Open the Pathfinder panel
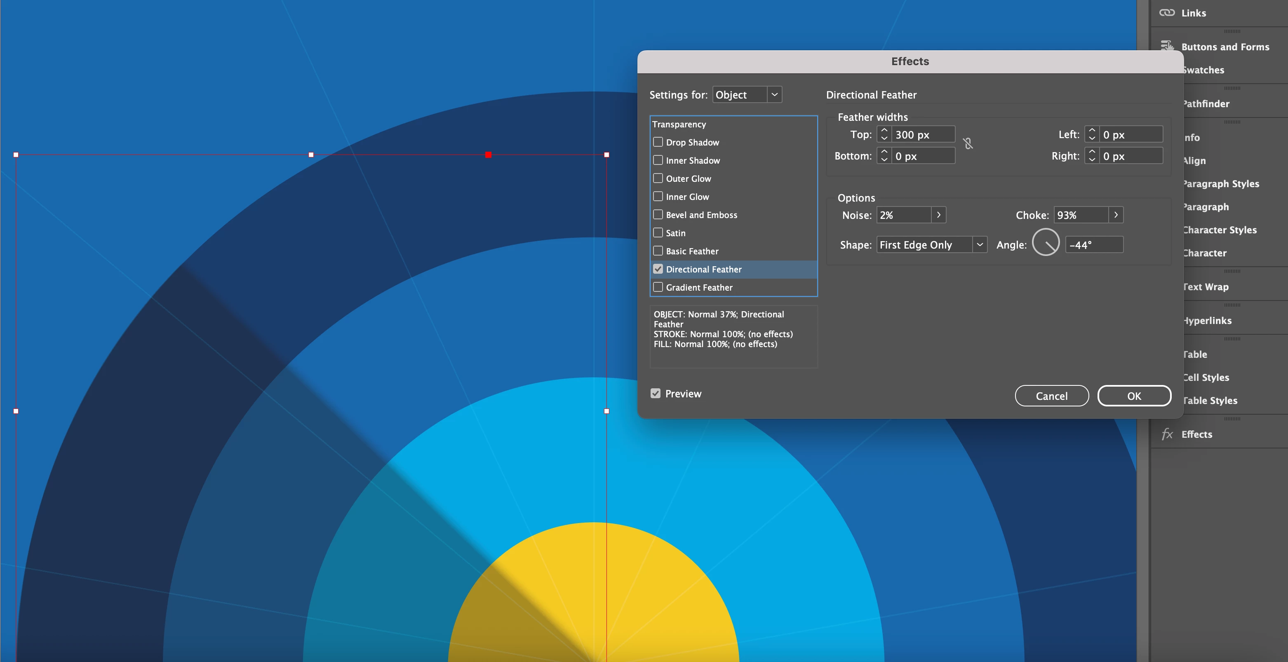 pyautogui.click(x=1206, y=103)
